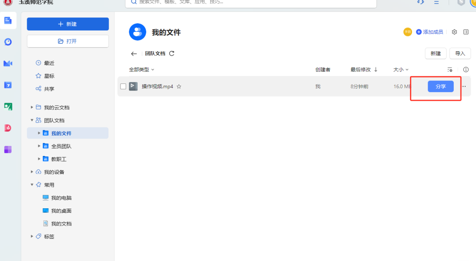
Task: Open the calendar app in the left sidebar
Action: point(8,85)
